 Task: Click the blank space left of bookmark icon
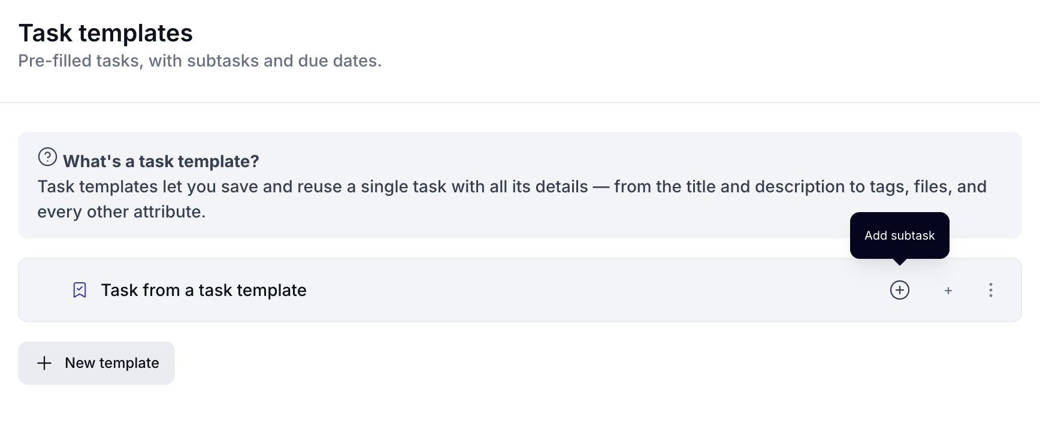click(45, 290)
